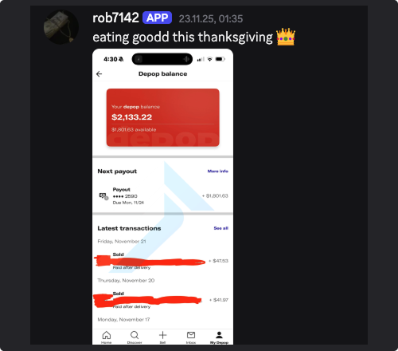Click the red Depop balance card
398x351 pixels.
[x=162, y=117]
